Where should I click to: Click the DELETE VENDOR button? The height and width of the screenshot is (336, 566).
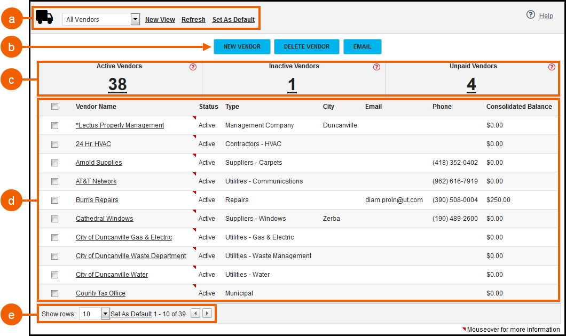coord(306,46)
